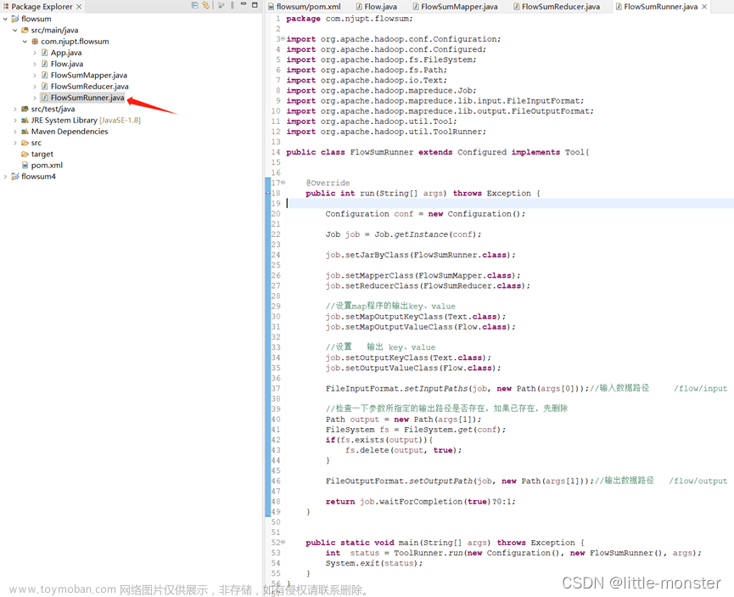The height and width of the screenshot is (597, 734).
Task: Switch to the FlowSumMapper.java editor tab
Action: (456, 7)
